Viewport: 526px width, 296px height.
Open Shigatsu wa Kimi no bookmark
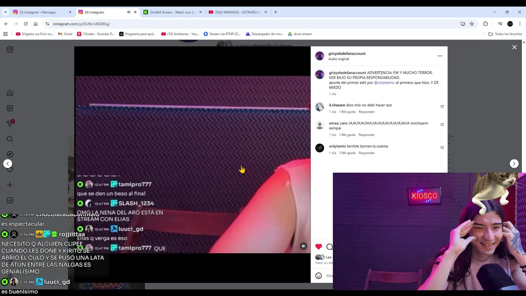pos(35,34)
